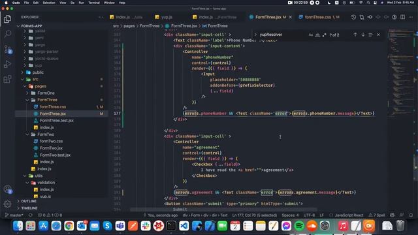Open the Selection menu

(x=49, y=3)
